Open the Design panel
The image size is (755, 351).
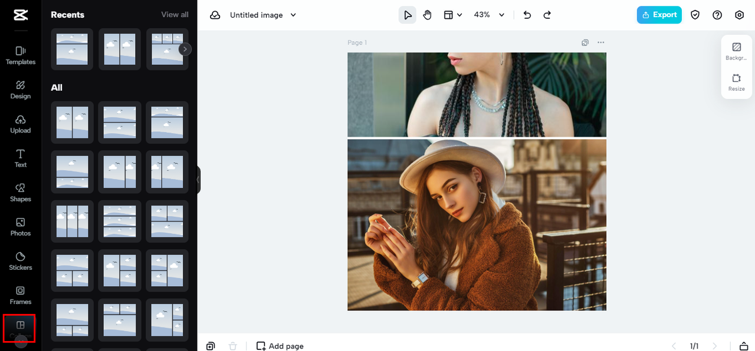tap(21, 90)
